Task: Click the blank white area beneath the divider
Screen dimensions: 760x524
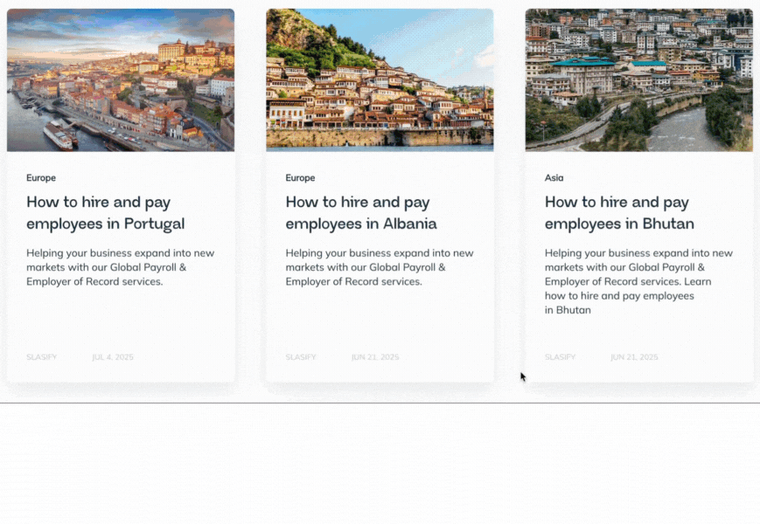Action: pos(380,463)
